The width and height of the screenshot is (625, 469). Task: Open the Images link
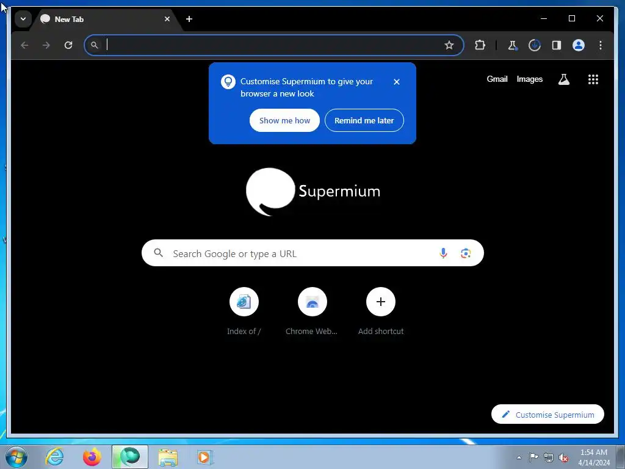529,79
